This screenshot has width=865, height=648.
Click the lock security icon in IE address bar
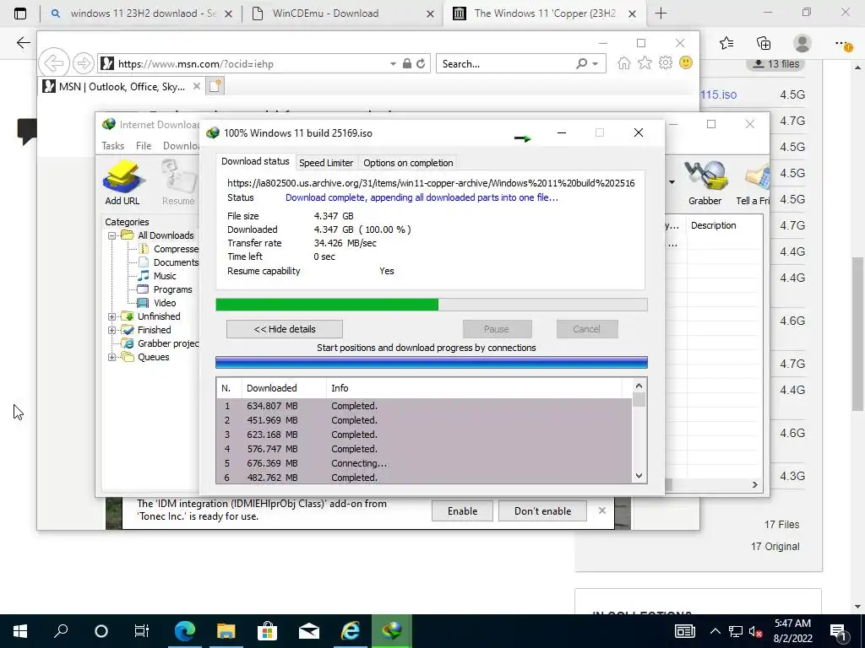point(407,63)
